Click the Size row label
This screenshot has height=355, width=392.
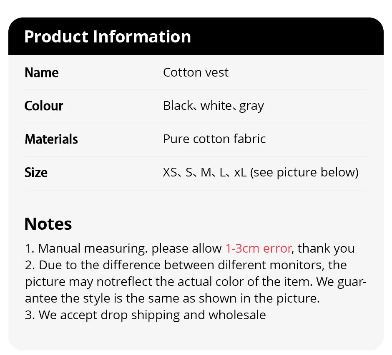coord(36,172)
